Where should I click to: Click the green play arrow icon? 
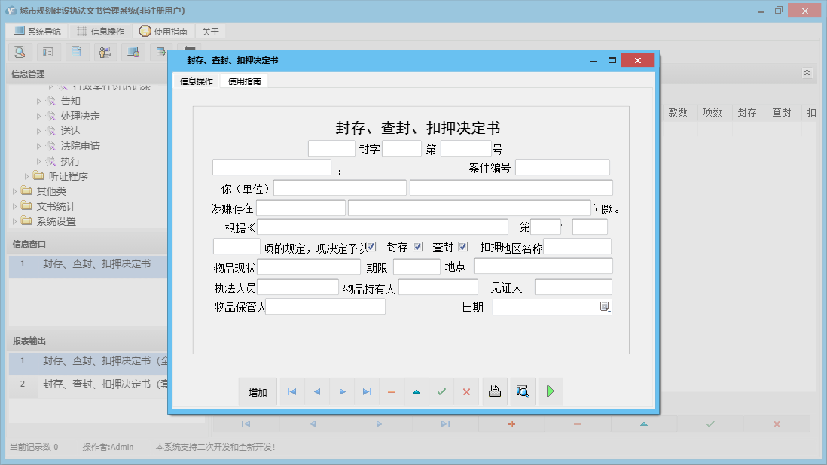pyautogui.click(x=551, y=391)
